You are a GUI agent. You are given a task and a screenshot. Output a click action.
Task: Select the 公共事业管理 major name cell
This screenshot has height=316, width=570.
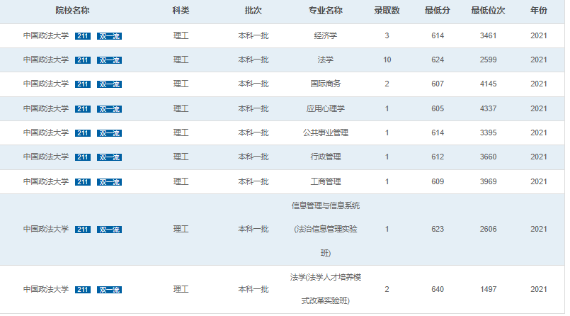point(325,132)
